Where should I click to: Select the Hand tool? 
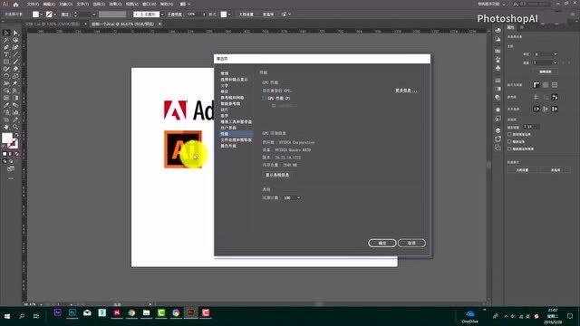coord(6,127)
